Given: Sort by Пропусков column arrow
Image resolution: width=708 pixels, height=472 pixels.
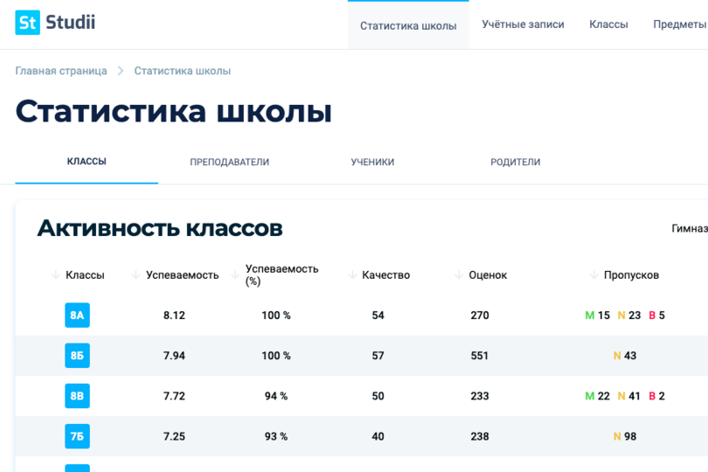Looking at the screenshot, I should [594, 274].
